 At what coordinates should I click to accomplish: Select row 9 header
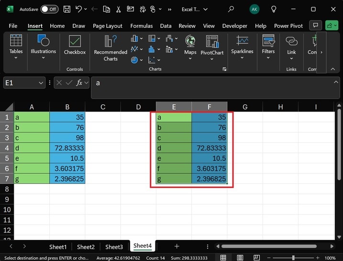tap(7, 199)
